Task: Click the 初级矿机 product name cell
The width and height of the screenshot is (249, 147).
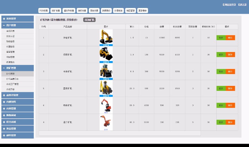Action: coord(68,55)
